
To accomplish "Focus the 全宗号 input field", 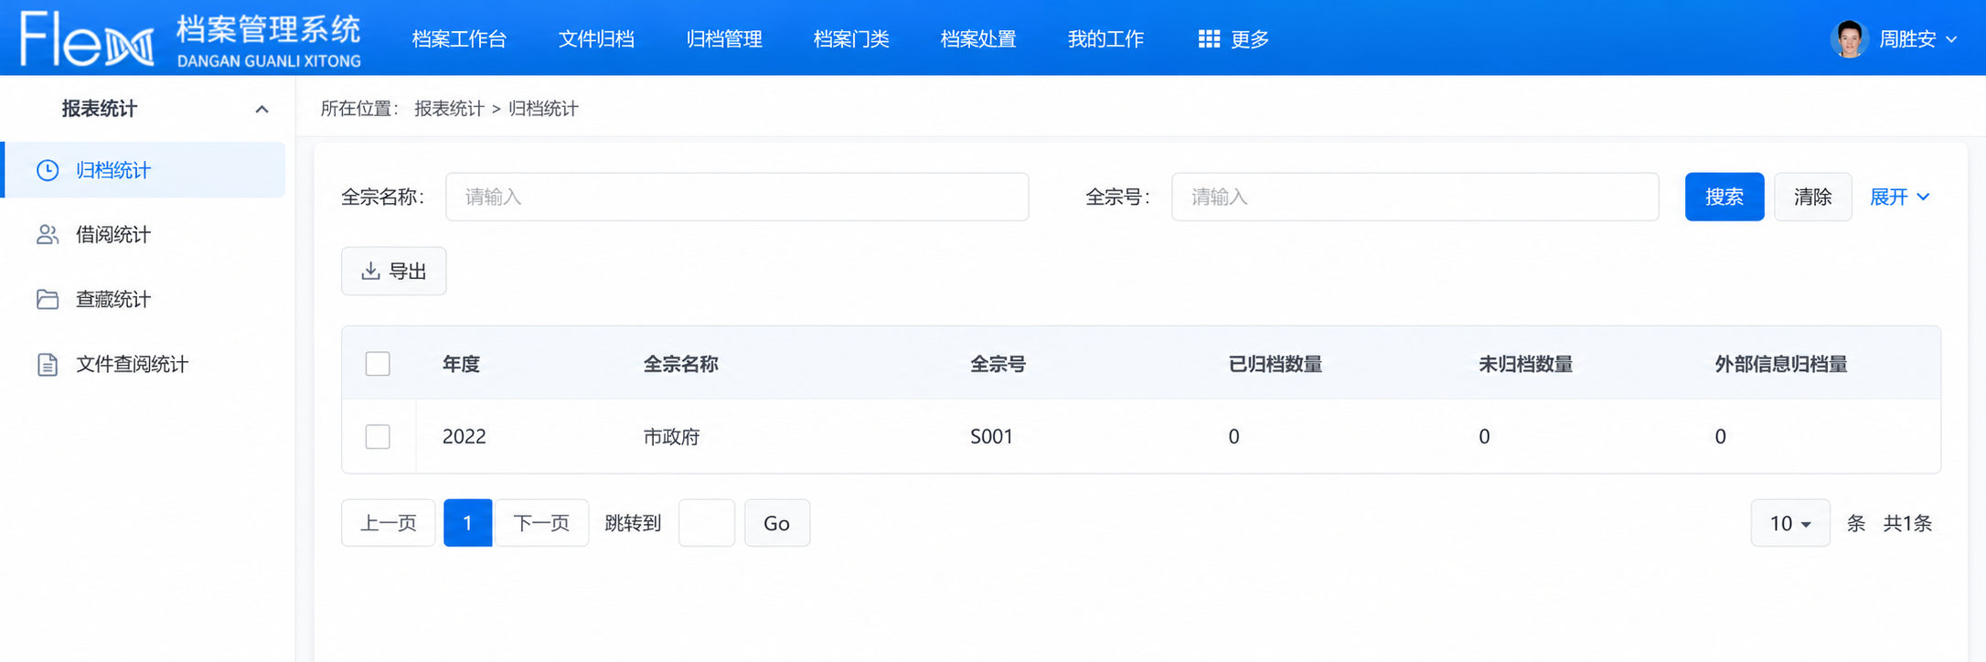I will (x=1415, y=197).
